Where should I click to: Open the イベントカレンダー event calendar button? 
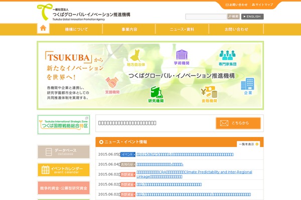(64, 170)
